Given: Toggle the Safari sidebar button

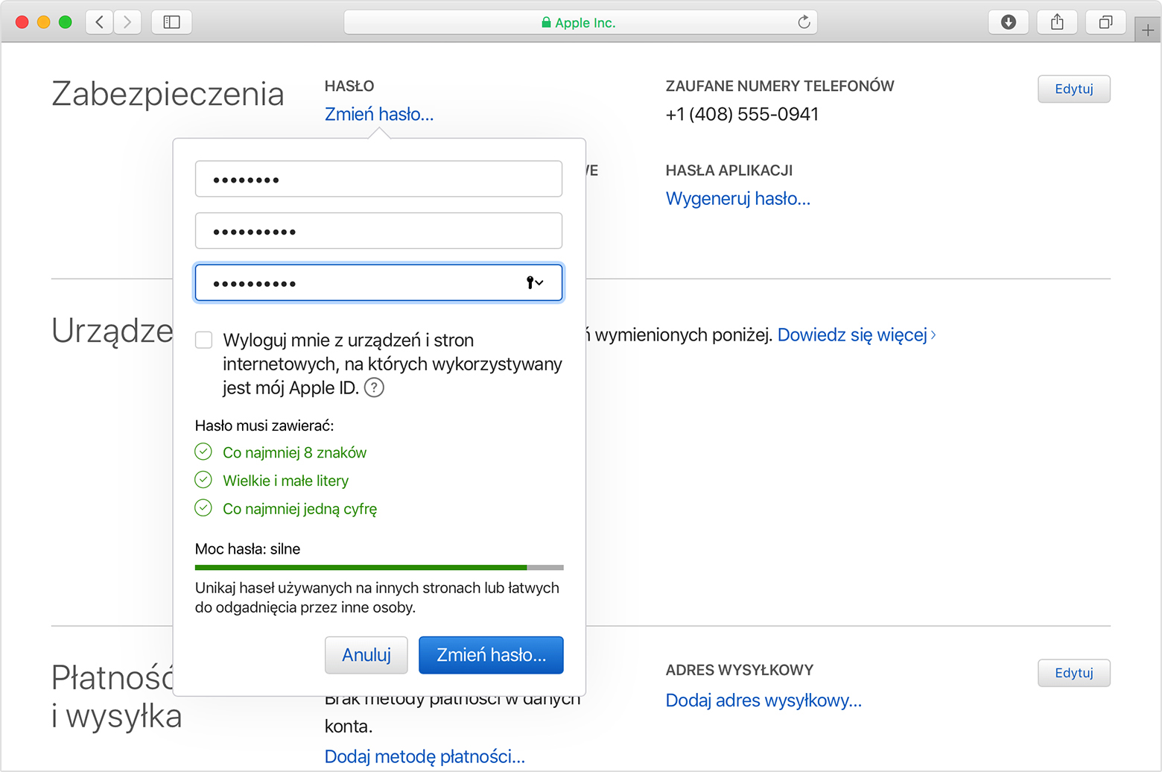Looking at the screenshot, I should click(172, 22).
